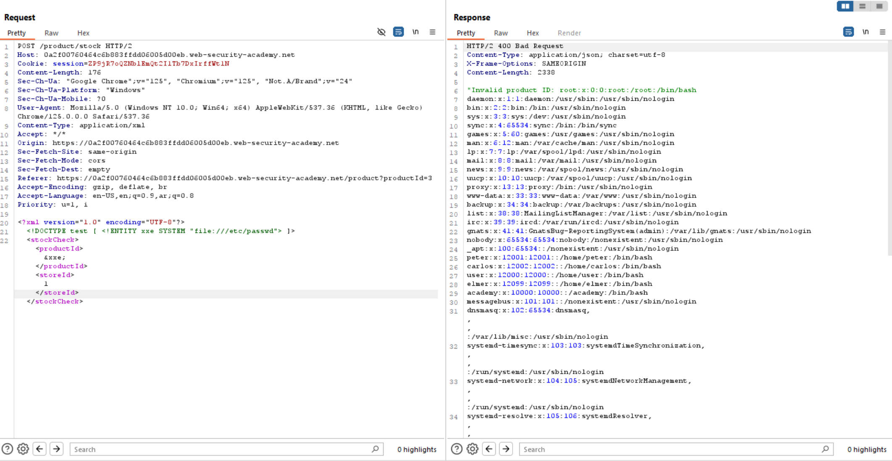Click 'HTTP/2 400 Bad Request' status line
The width and height of the screenshot is (892, 461).
(x=515, y=46)
